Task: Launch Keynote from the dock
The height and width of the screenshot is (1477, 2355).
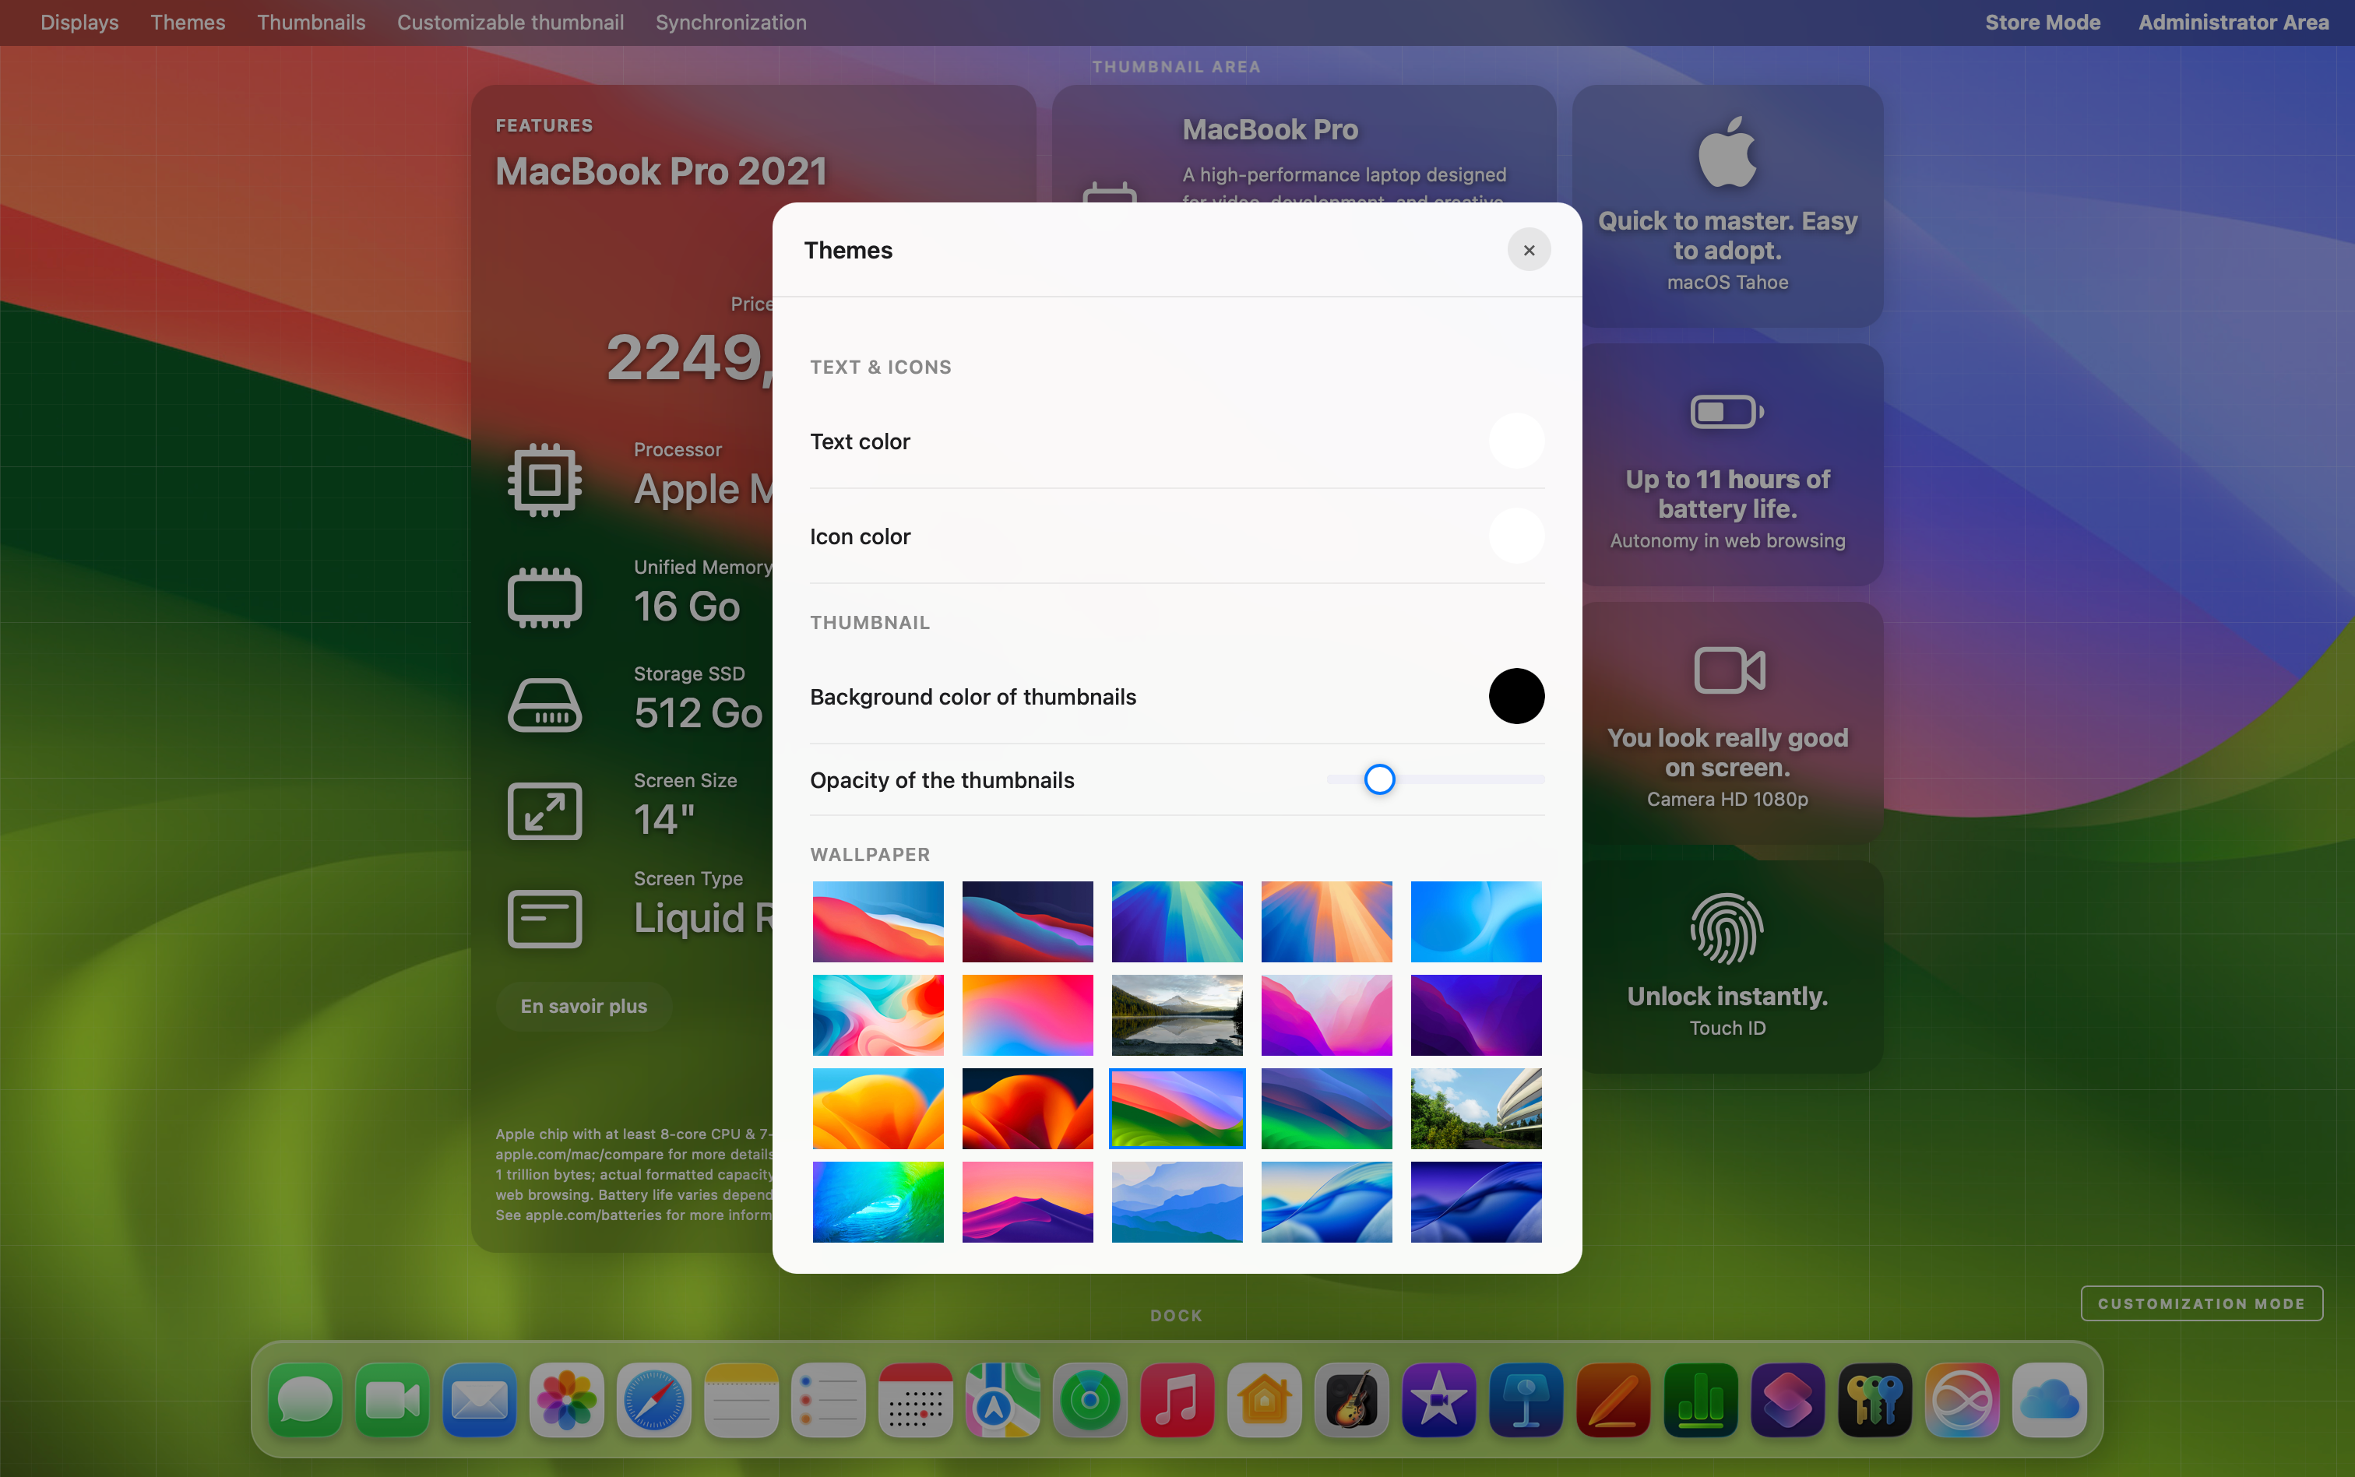Action: [1526, 1400]
